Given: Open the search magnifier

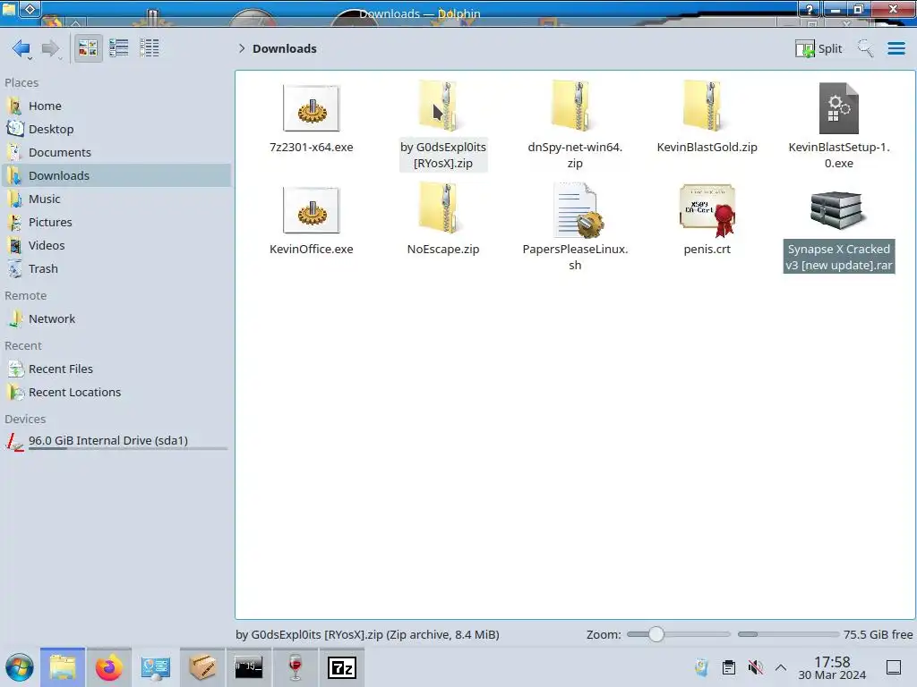Looking at the screenshot, I should coord(865,48).
